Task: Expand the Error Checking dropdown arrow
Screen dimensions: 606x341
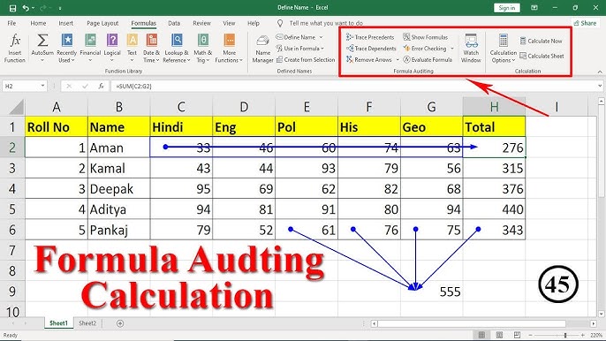Action: [452, 49]
